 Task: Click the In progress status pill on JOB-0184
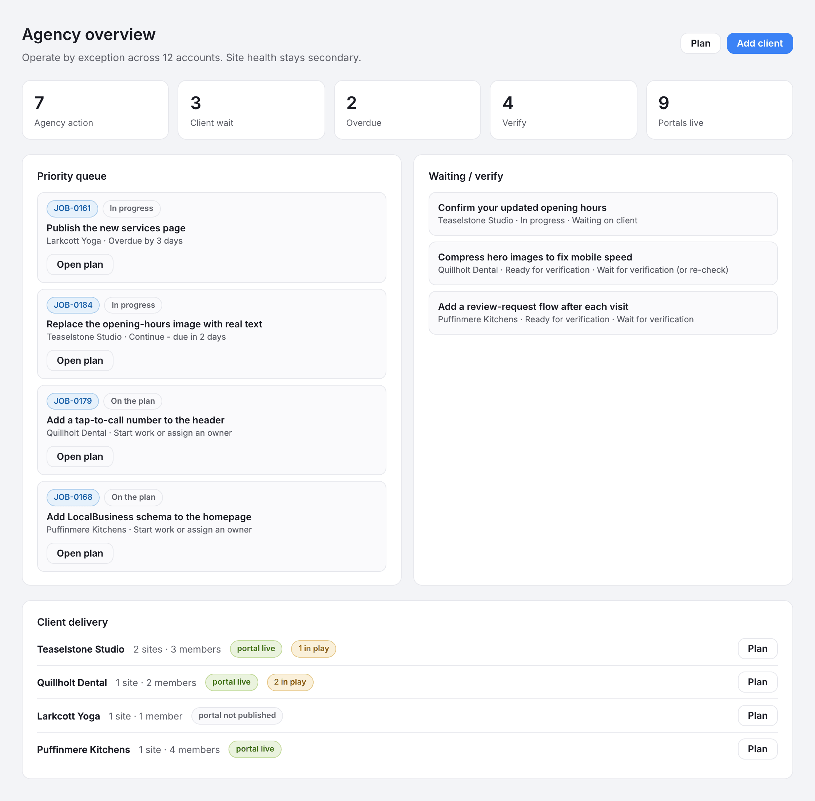pos(133,305)
